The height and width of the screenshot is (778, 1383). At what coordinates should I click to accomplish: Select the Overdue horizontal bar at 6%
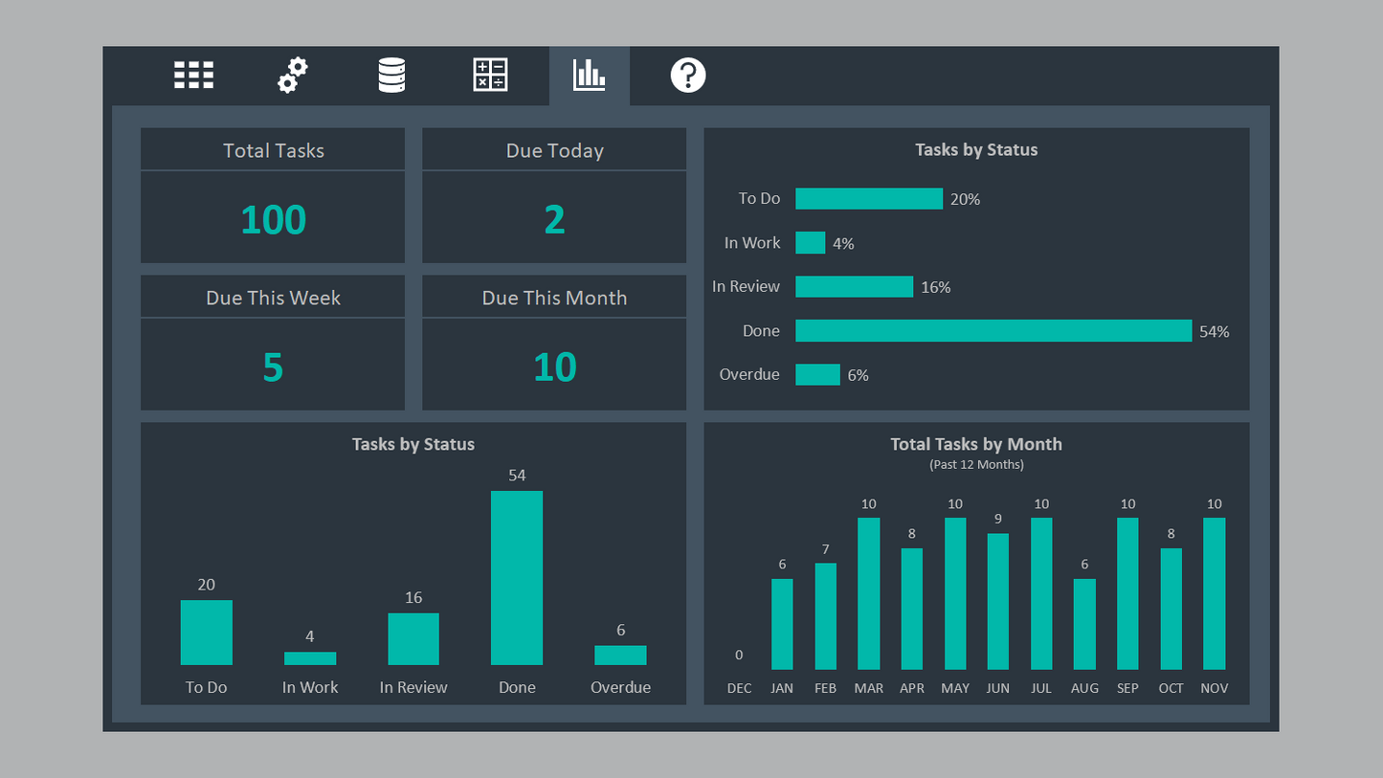[x=817, y=375]
